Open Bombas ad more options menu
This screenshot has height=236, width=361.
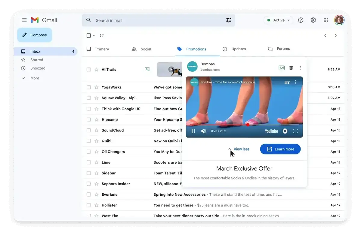click(x=300, y=68)
